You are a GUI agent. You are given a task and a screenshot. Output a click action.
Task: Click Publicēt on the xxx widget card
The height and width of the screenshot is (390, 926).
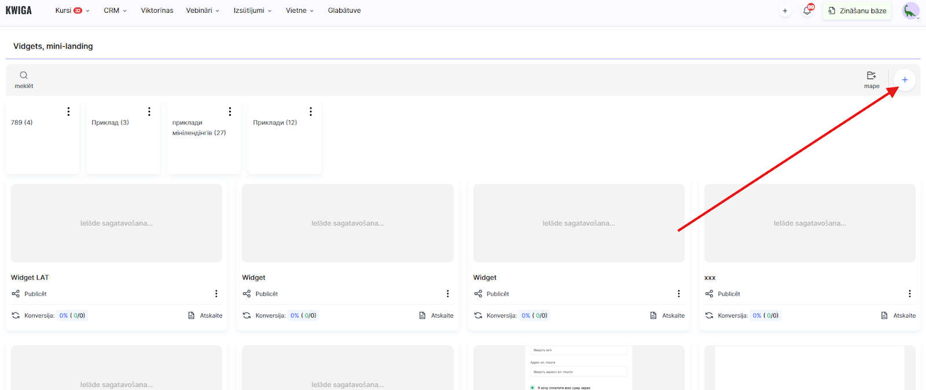click(729, 294)
